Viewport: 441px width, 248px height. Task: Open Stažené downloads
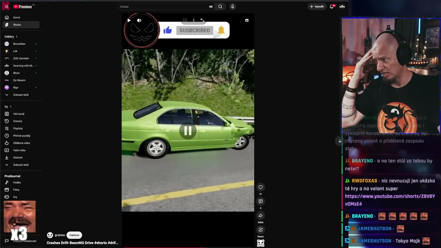pos(21,157)
